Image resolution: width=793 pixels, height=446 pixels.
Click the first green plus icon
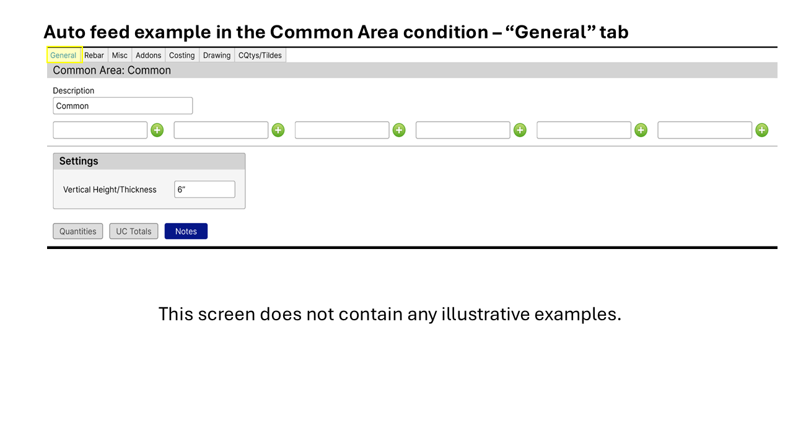(157, 130)
